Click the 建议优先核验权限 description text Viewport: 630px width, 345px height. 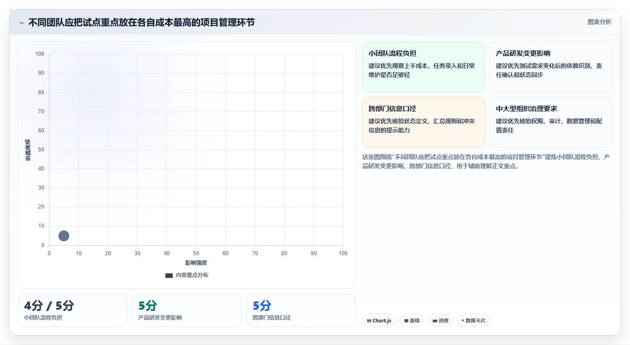[x=549, y=126]
